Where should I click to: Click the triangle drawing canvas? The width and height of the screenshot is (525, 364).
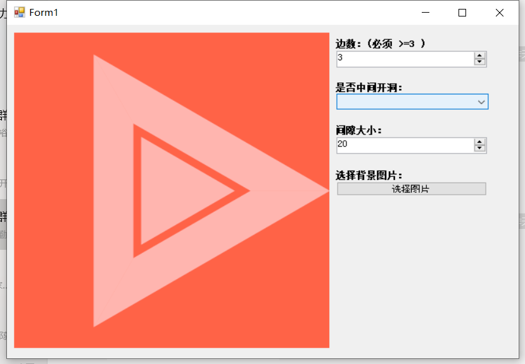click(x=172, y=190)
